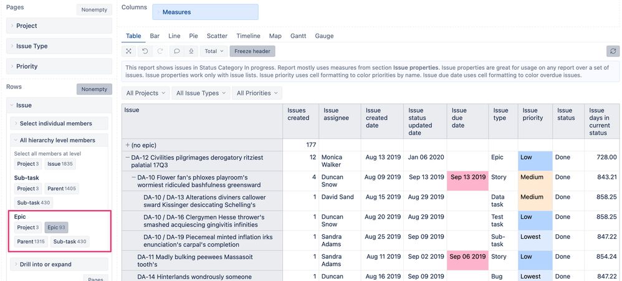Select Parent 1315 level under Epic
Screen dimensions: 622x281
click(x=31, y=242)
